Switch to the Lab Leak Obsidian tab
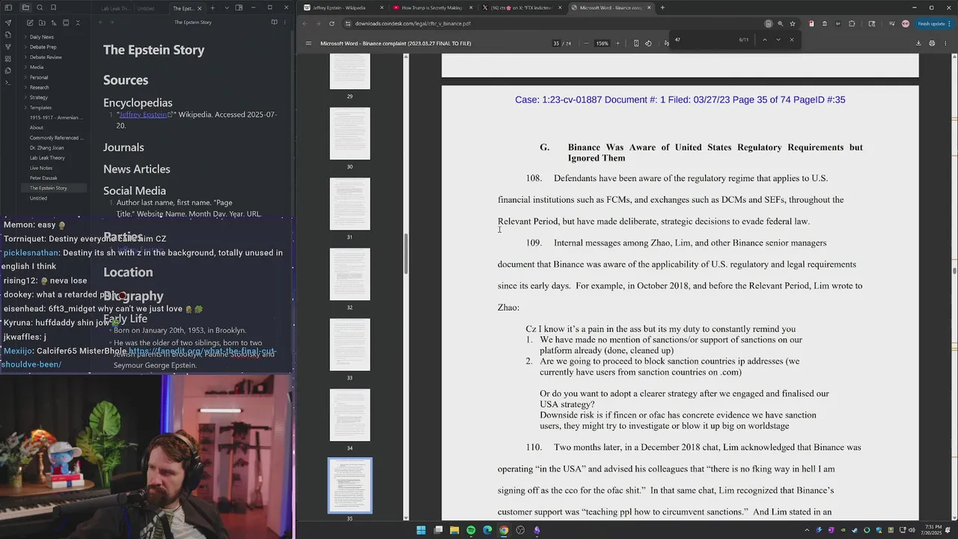Viewport: 958px width, 539px height. pyautogui.click(x=115, y=8)
